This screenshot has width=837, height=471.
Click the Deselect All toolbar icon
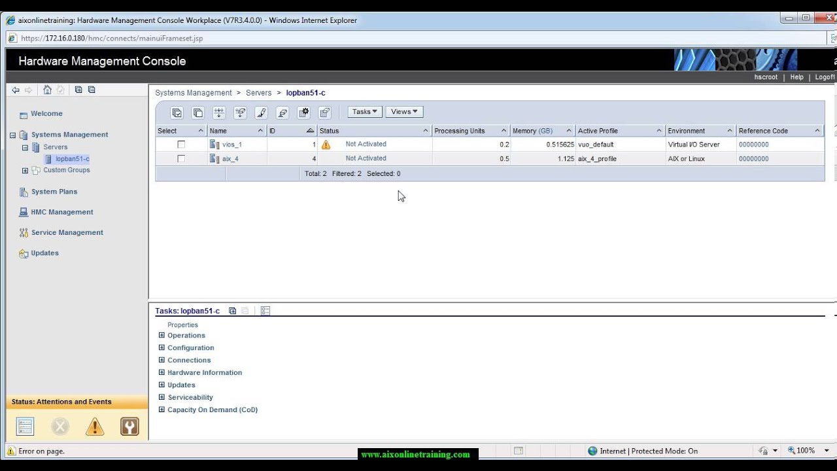pyautogui.click(x=198, y=113)
